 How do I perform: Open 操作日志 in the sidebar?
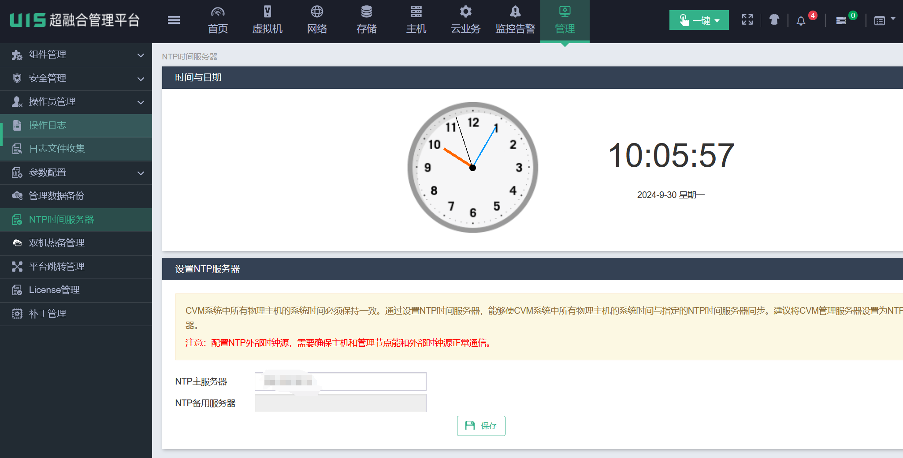pos(76,125)
